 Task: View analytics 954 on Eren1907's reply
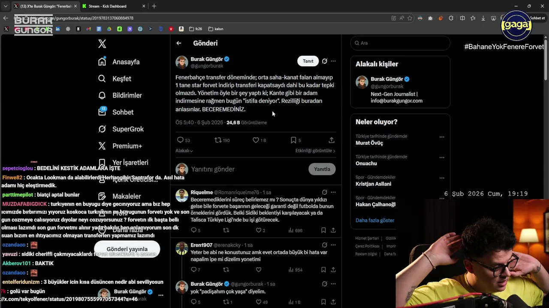(296, 269)
